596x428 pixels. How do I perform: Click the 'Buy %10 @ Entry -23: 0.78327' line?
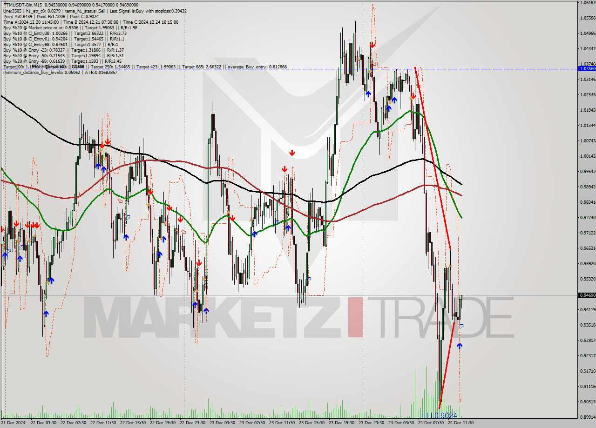63,50
